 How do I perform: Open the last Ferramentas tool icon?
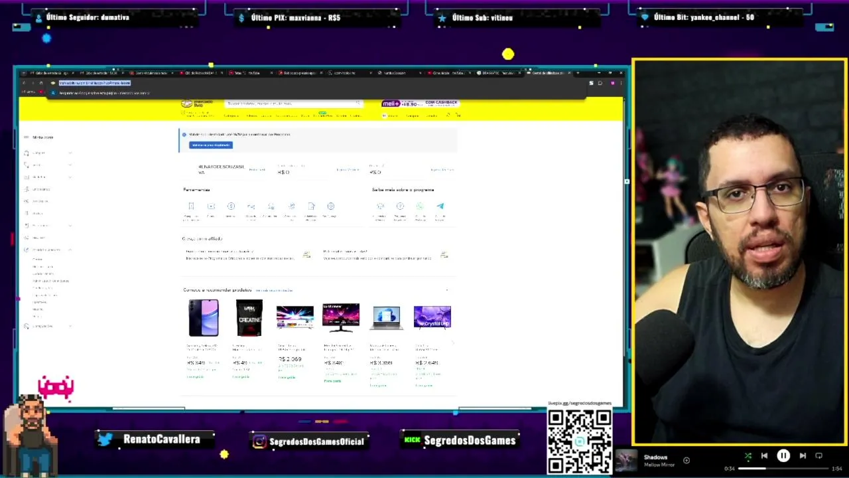330,206
